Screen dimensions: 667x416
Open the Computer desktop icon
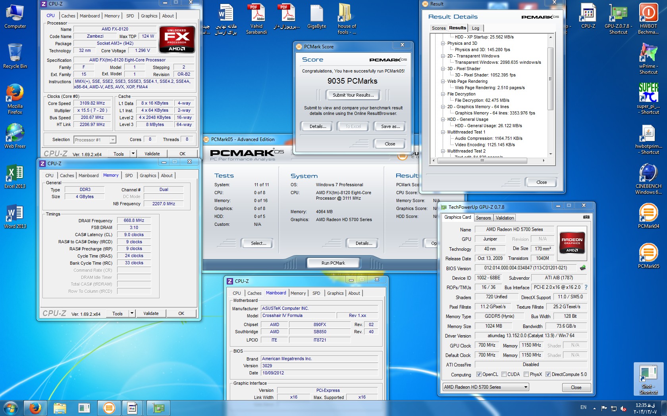point(15,16)
